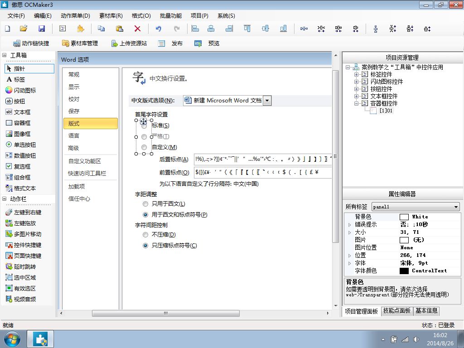Click the 预览 preview button
This screenshot has height=348, width=464.
207,43
